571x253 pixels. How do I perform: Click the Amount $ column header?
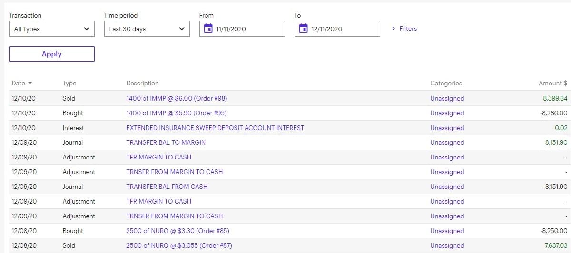click(552, 84)
